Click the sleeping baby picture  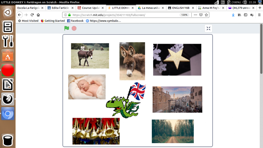pos(87,87)
